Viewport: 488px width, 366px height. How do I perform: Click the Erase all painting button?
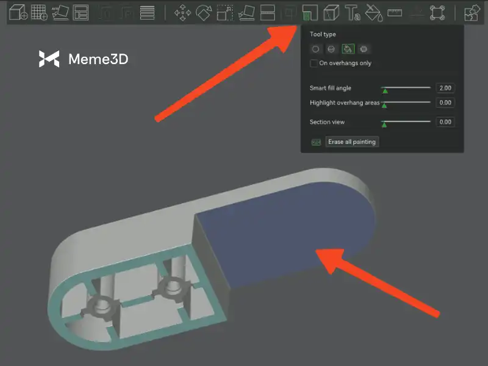(353, 142)
